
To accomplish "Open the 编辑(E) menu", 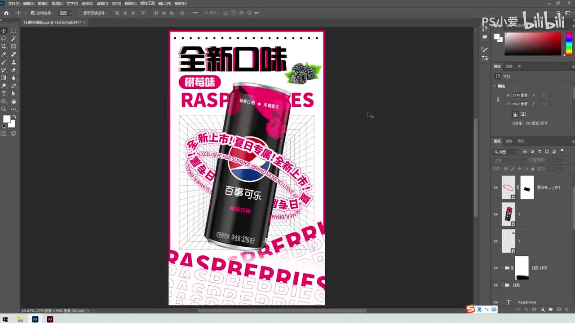I will coord(28,4).
